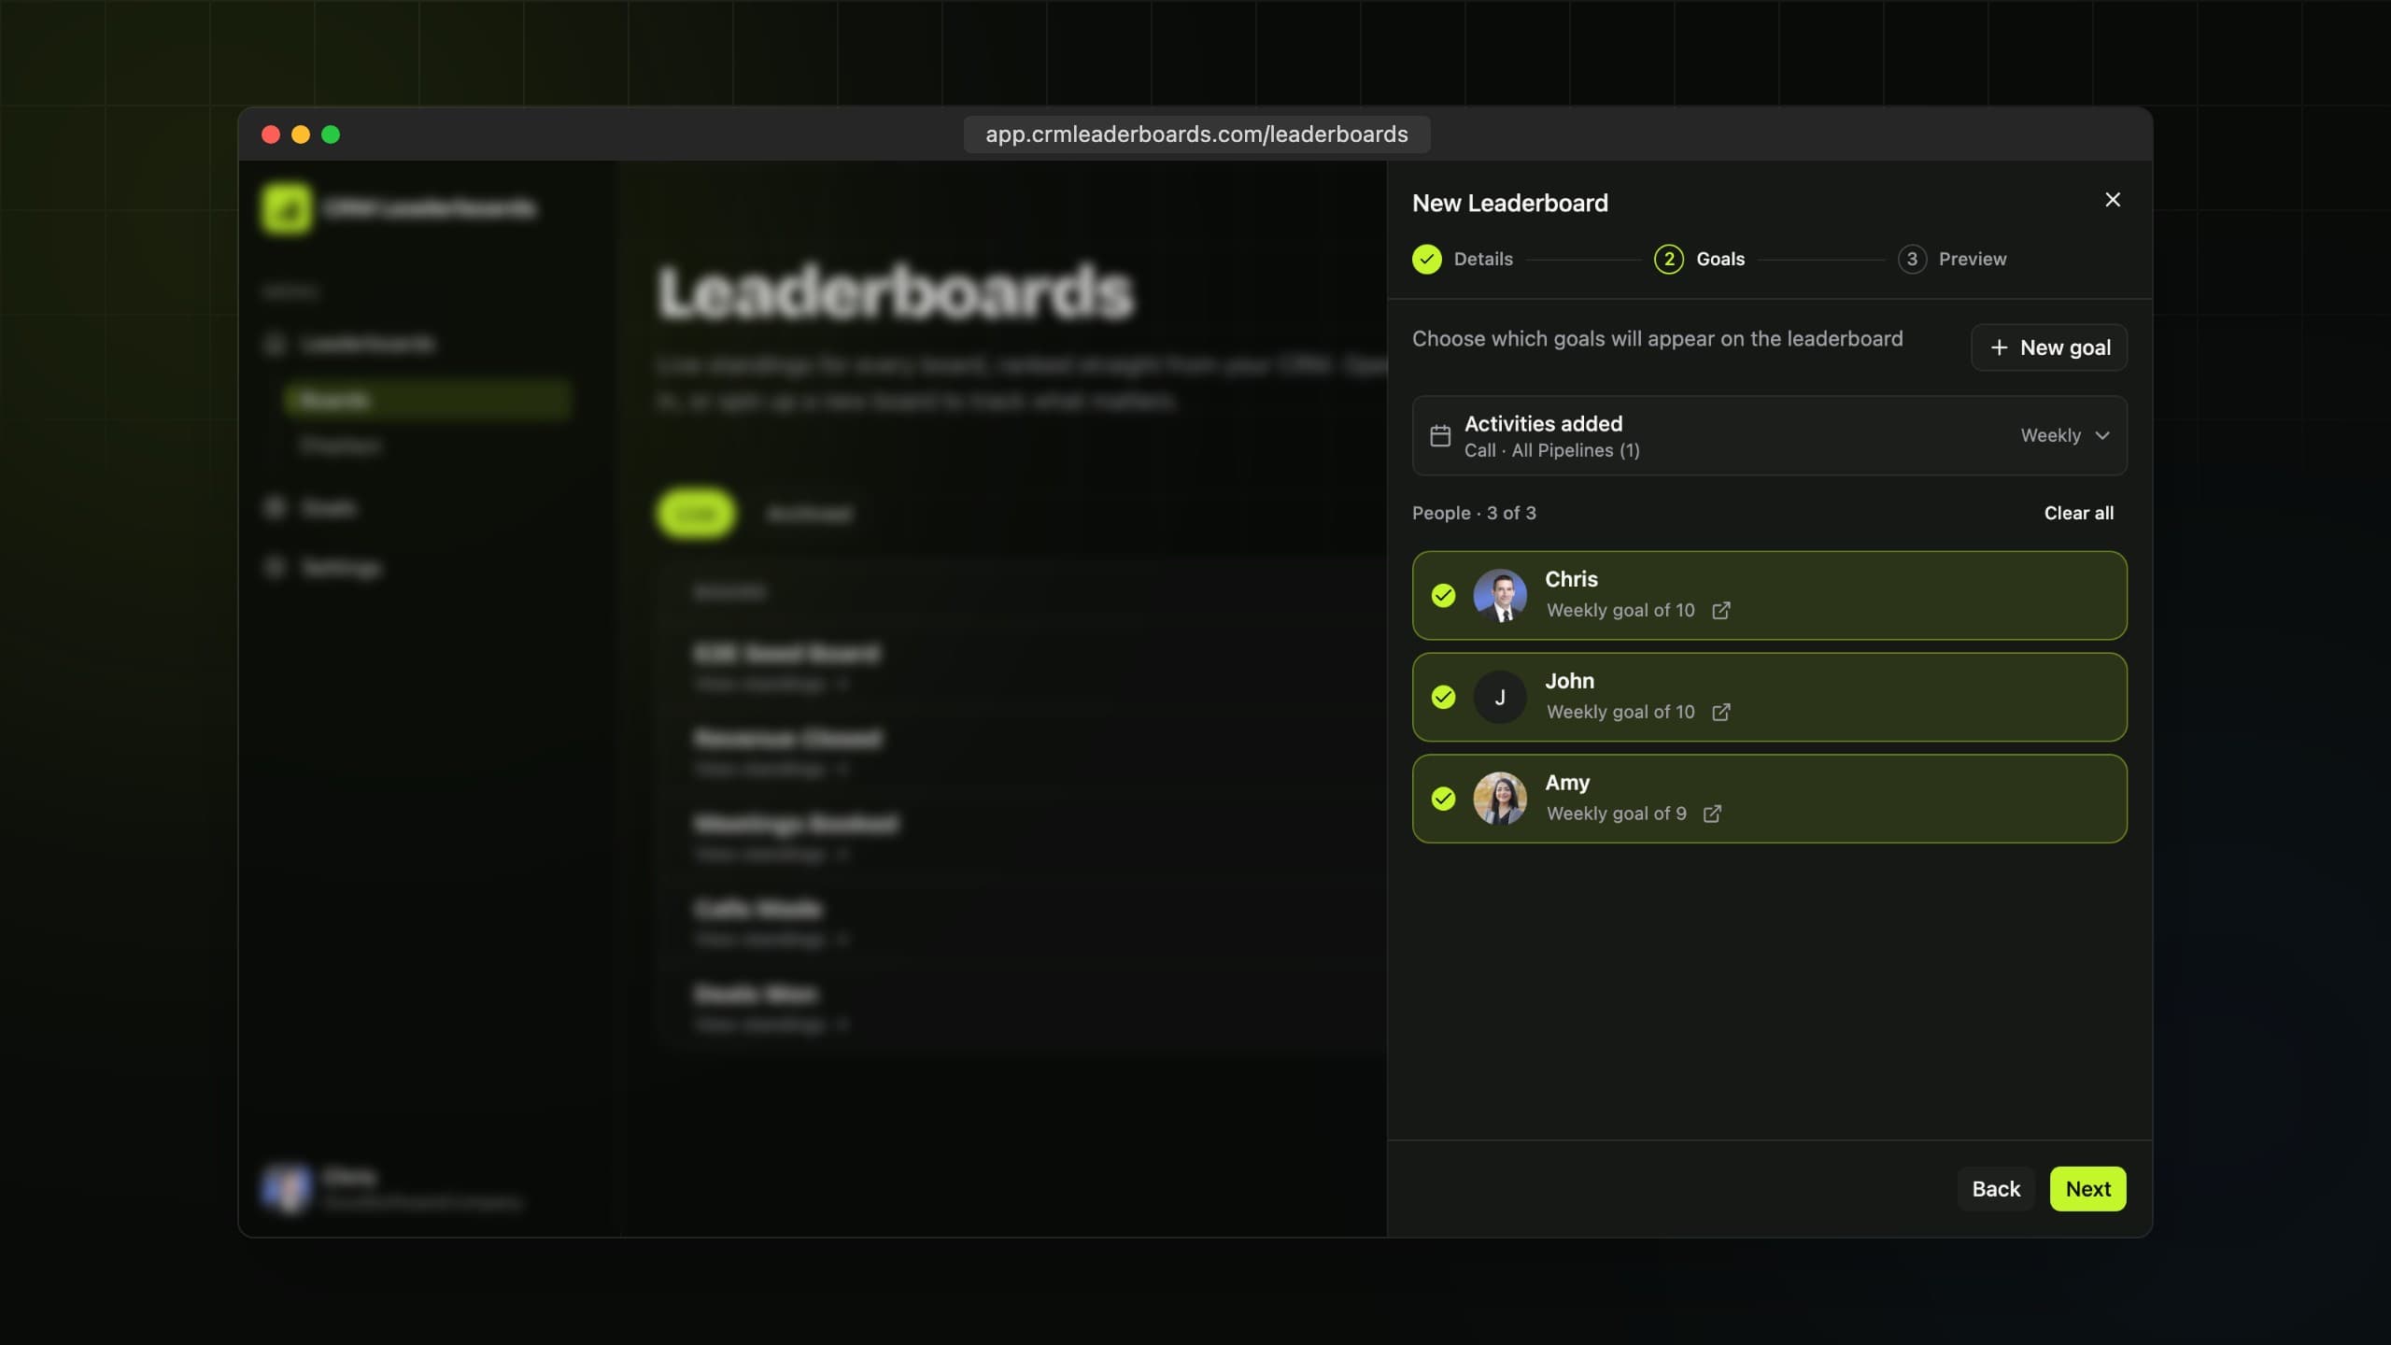Click Chris's profile photo
The image size is (2391, 1345).
click(1500, 596)
